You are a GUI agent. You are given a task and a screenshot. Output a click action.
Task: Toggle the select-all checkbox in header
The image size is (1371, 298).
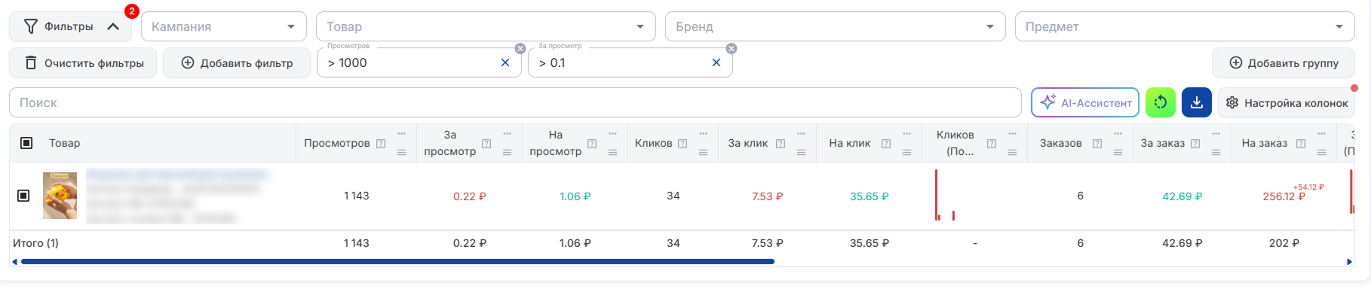pos(26,143)
